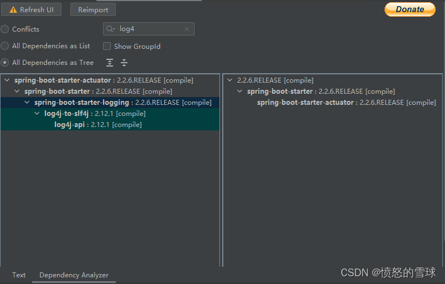Click the Collapse All tree icon
This screenshot has width=445, height=284.
[124, 63]
